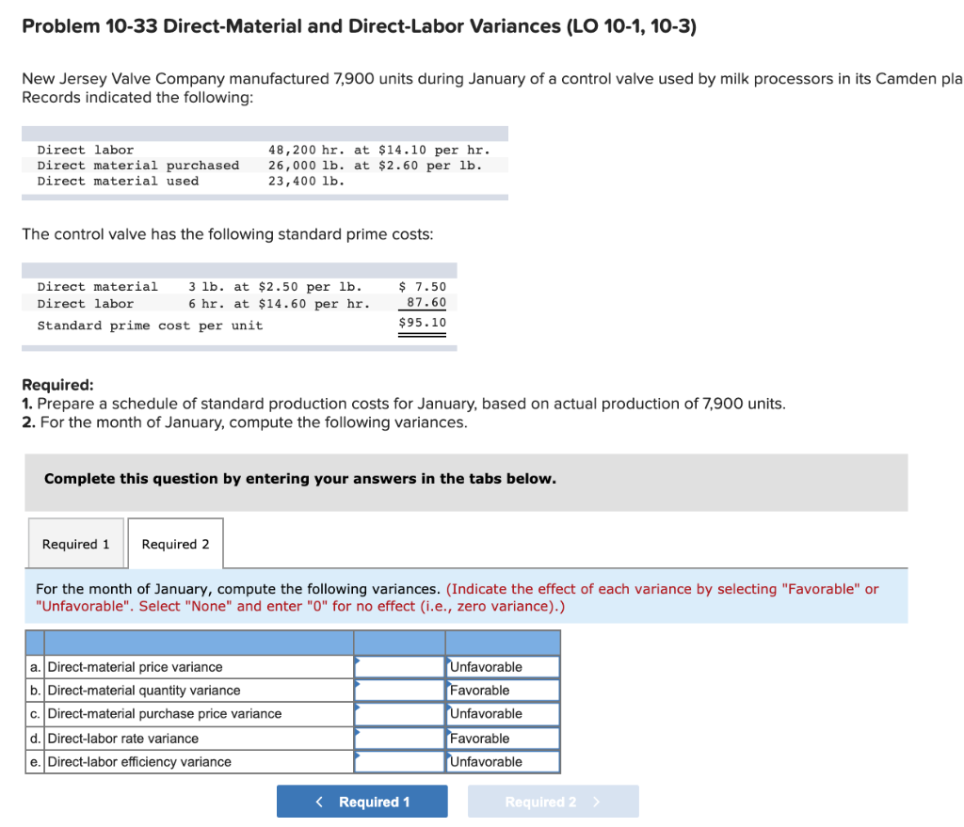
Task: Click the '$ 7.50' direct material cost
Action: (423, 287)
